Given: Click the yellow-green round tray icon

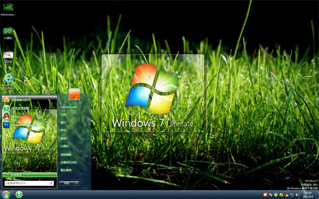Looking at the screenshot, I should [x=281, y=195].
